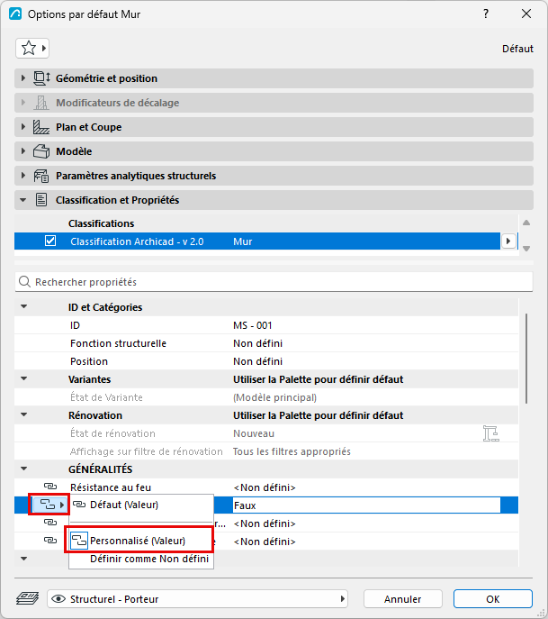Image resolution: width=548 pixels, height=619 pixels.
Task: Click the Annuler button
Action: point(402,599)
